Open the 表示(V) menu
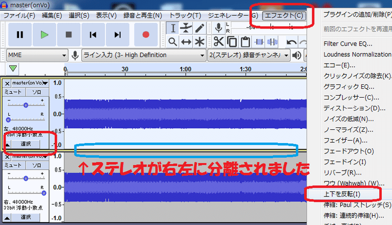Screen dimensions: 392x225 point(106,16)
